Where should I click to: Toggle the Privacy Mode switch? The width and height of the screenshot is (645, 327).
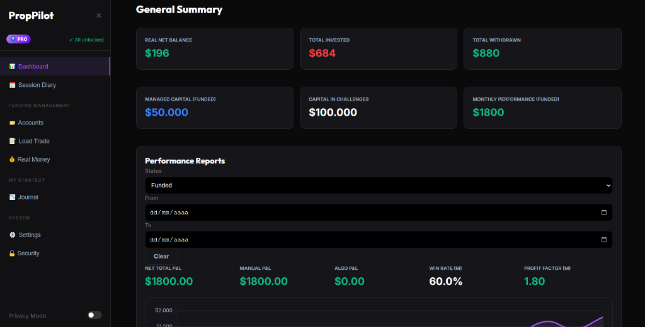point(94,315)
